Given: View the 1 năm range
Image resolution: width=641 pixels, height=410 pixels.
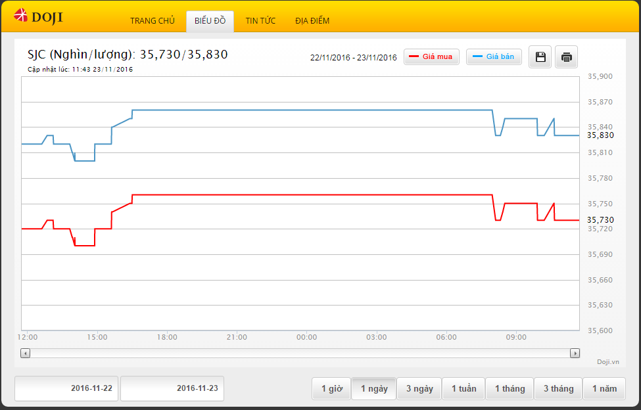Looking at the screenshot, I should 604,388.
